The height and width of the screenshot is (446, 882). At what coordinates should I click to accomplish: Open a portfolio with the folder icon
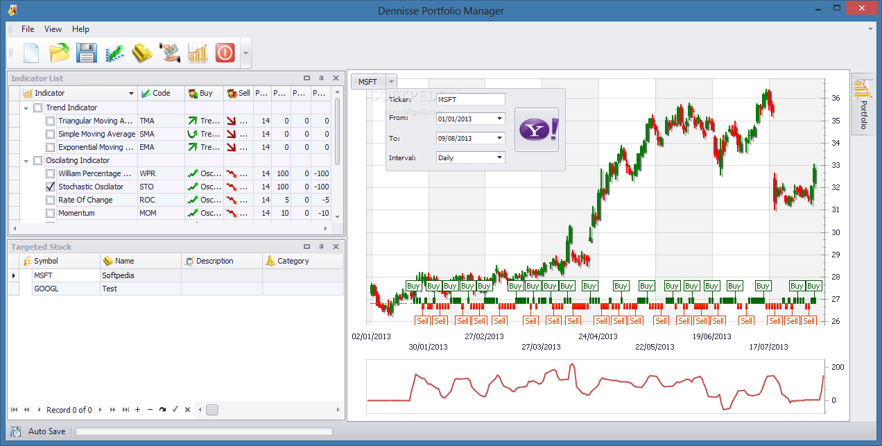[x=59, y=53]
